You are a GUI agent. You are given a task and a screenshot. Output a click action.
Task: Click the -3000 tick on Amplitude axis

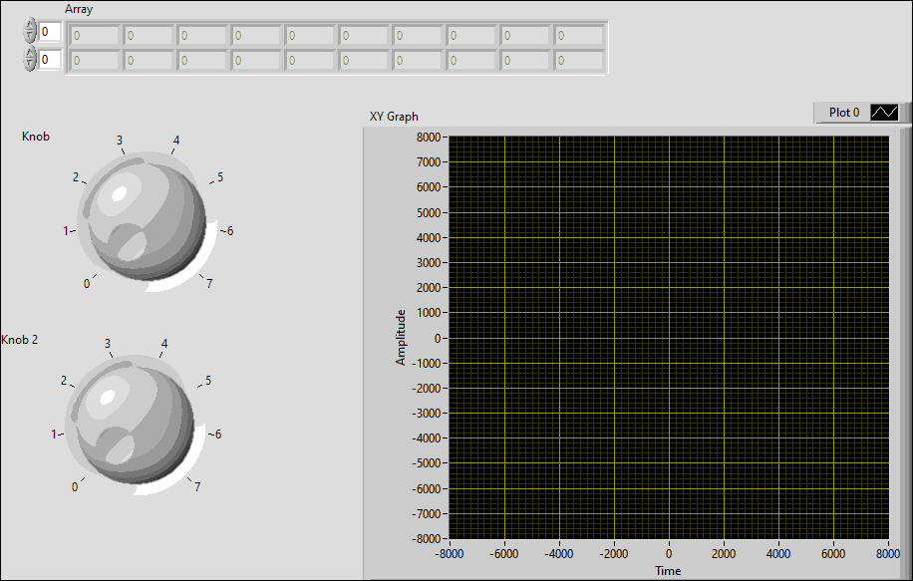point(427,413)
